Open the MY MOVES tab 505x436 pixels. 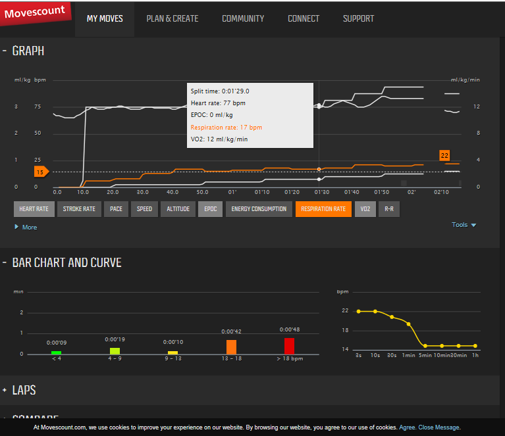tap(105, 19)
